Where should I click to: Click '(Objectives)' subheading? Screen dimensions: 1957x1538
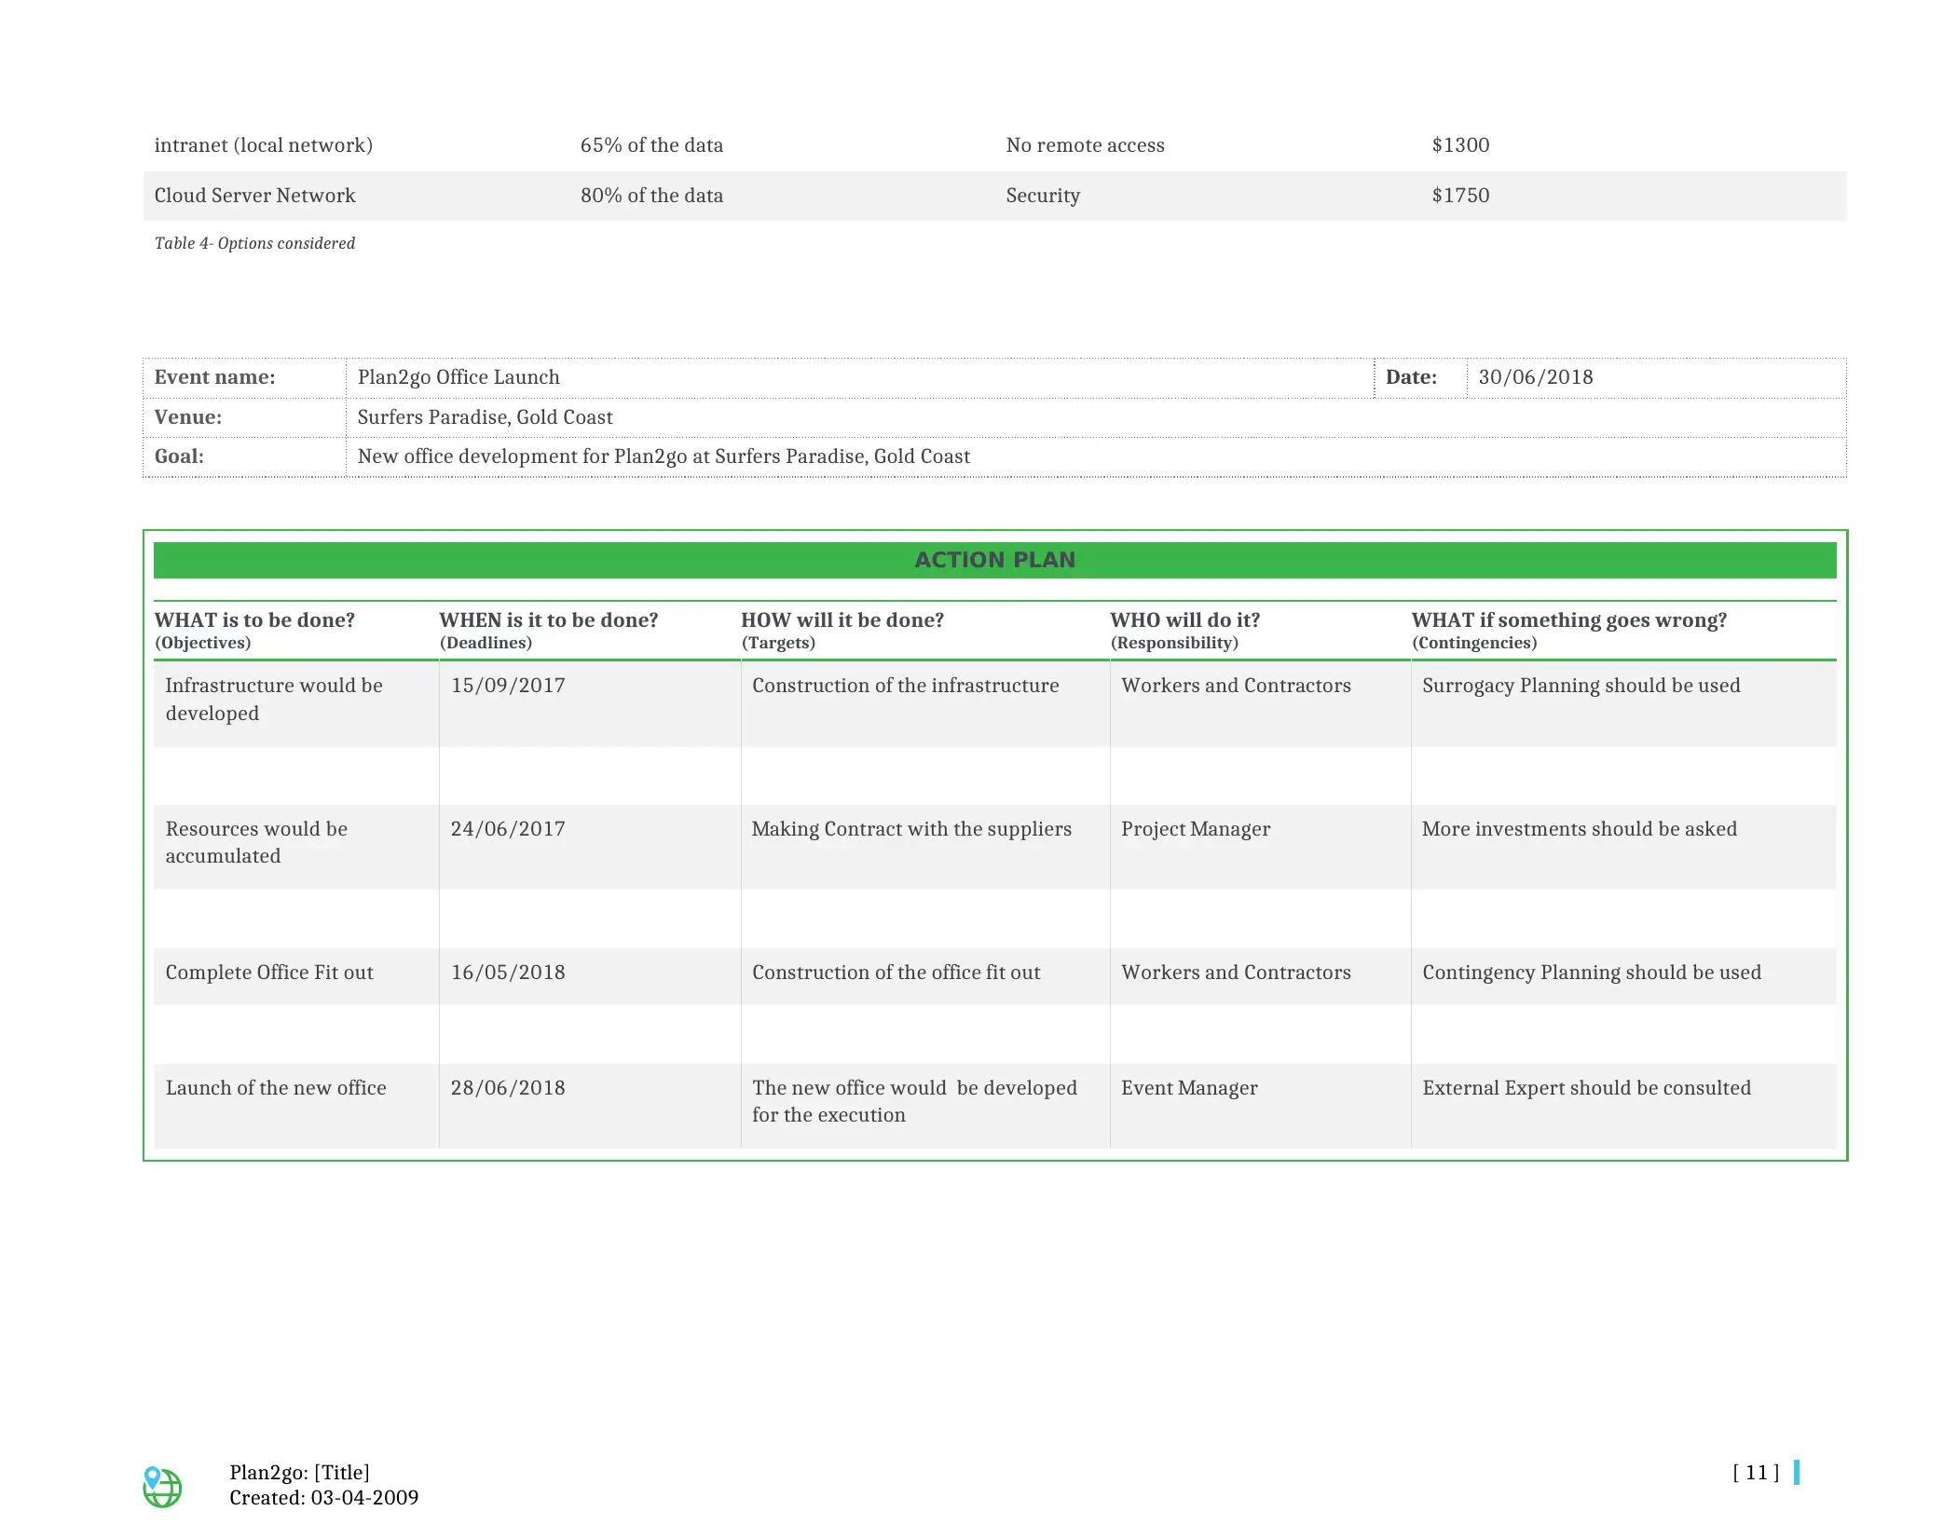tap(202, 643)
